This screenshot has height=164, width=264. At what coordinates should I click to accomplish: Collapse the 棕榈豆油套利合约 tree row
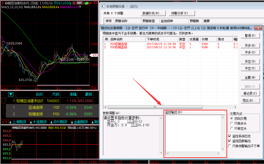(3, 101)
